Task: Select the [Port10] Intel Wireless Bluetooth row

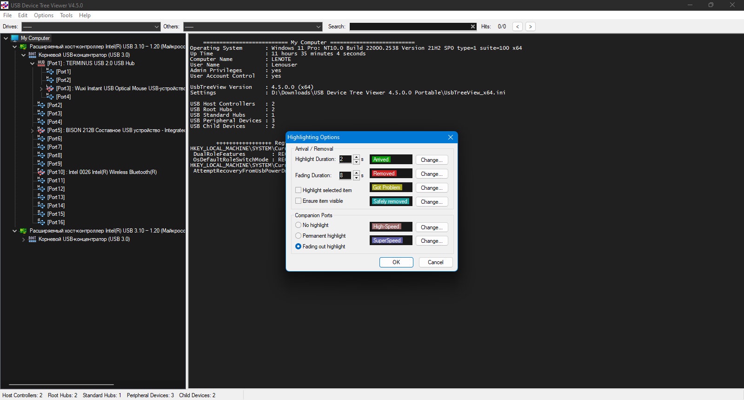Action: [102, 172]
